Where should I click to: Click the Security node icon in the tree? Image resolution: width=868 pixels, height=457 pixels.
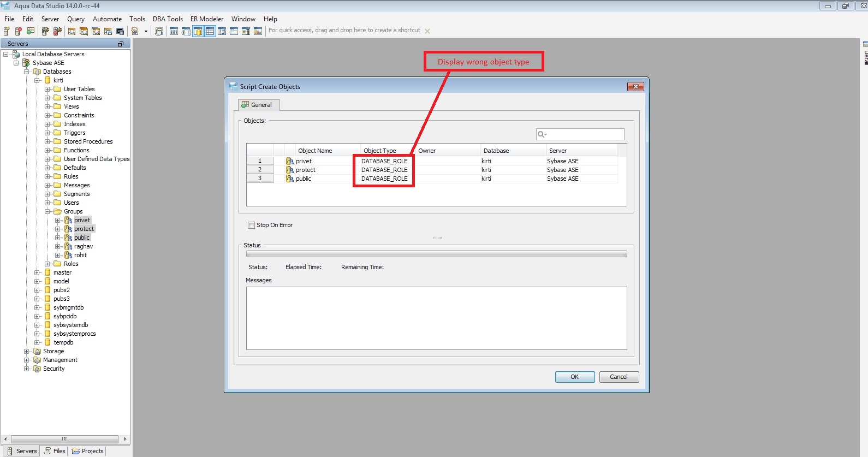tap(37, 369)
